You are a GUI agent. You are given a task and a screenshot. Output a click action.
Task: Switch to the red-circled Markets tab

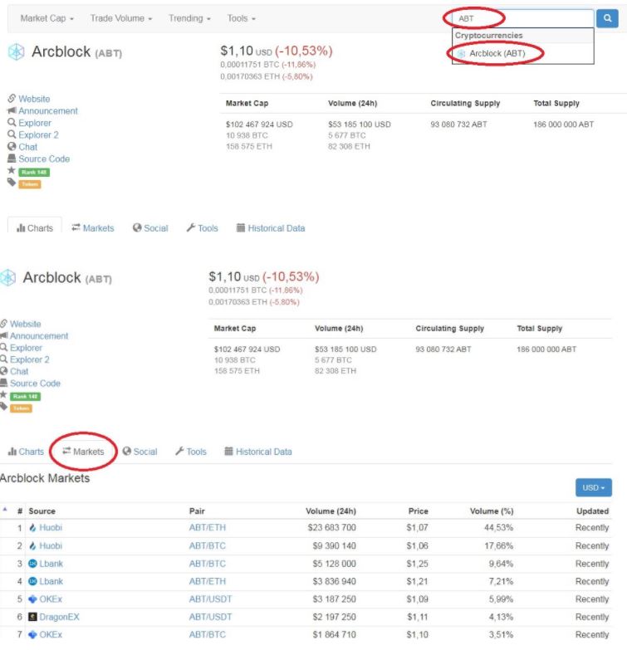coord(82,452)
